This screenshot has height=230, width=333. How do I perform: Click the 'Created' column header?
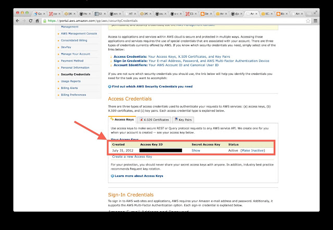pyautogui.click(x=118, y=145)
